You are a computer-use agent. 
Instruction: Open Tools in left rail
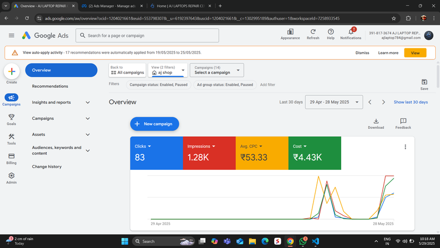tap(11, 139)
